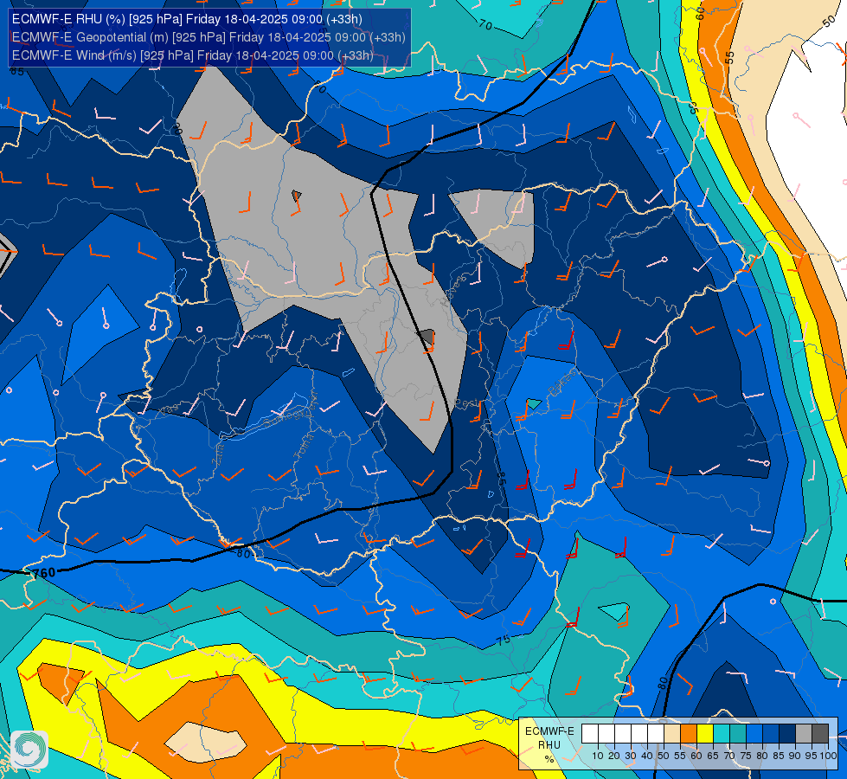Click the legend tick label '95'

(812, 756)
